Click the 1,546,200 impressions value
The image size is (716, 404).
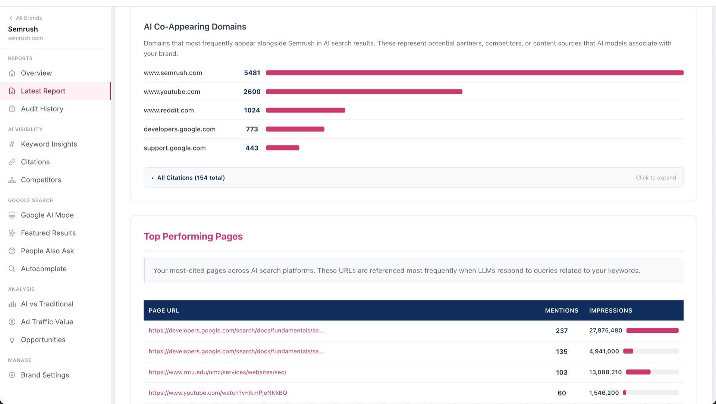[604, 393]
